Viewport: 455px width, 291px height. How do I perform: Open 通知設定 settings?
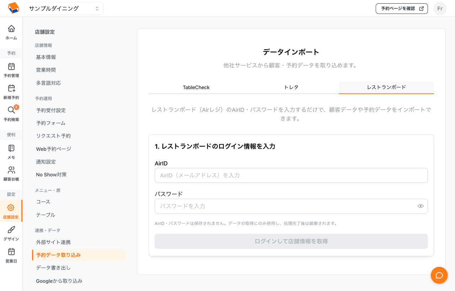coord(46,162)
